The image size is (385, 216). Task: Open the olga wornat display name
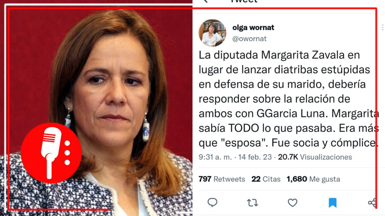pos(253,28)
